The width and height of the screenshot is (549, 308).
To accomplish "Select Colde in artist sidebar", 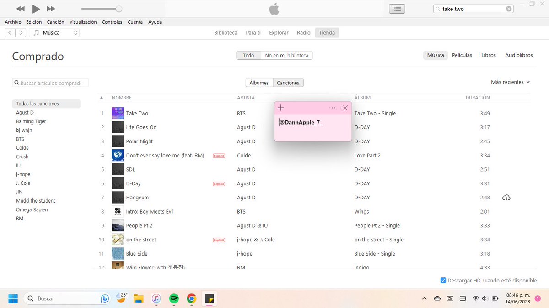I will click(x=22, y=148).
